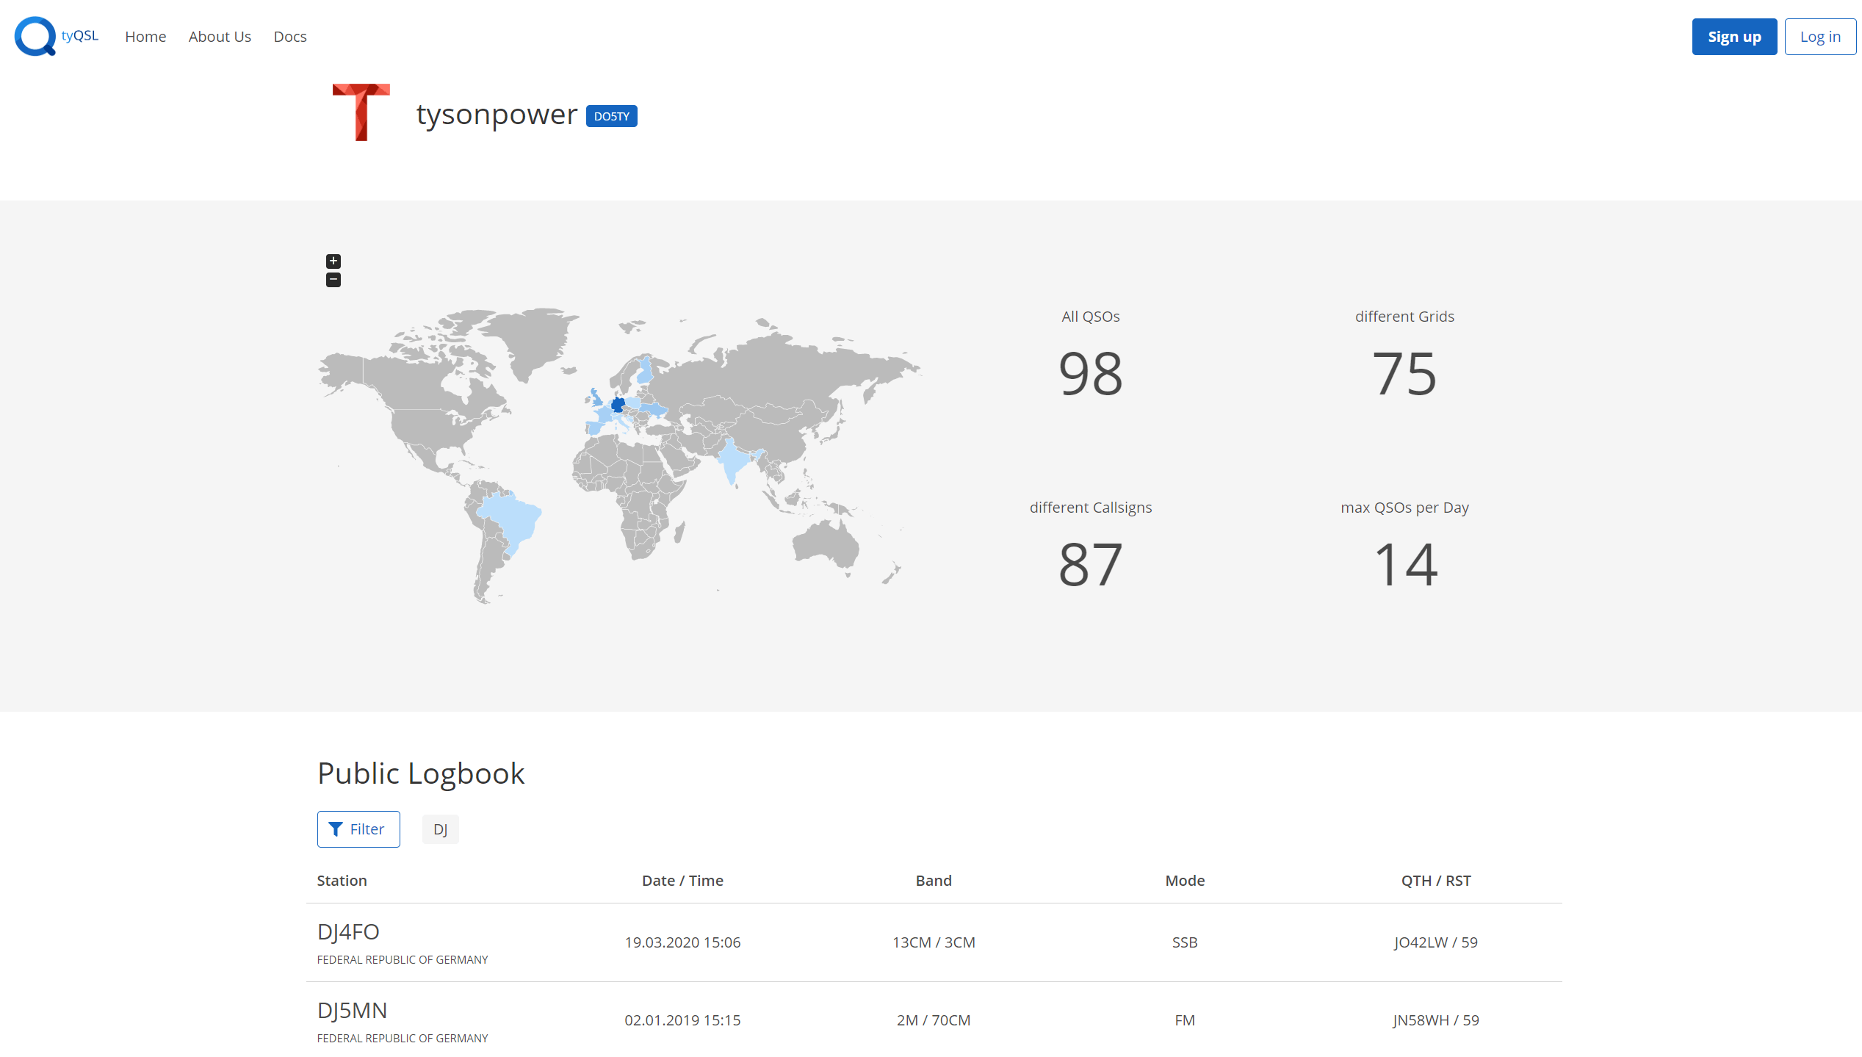Open the DJ5MN station entry
Screen dimensions: 1862x1057
tap(352, 1011)
